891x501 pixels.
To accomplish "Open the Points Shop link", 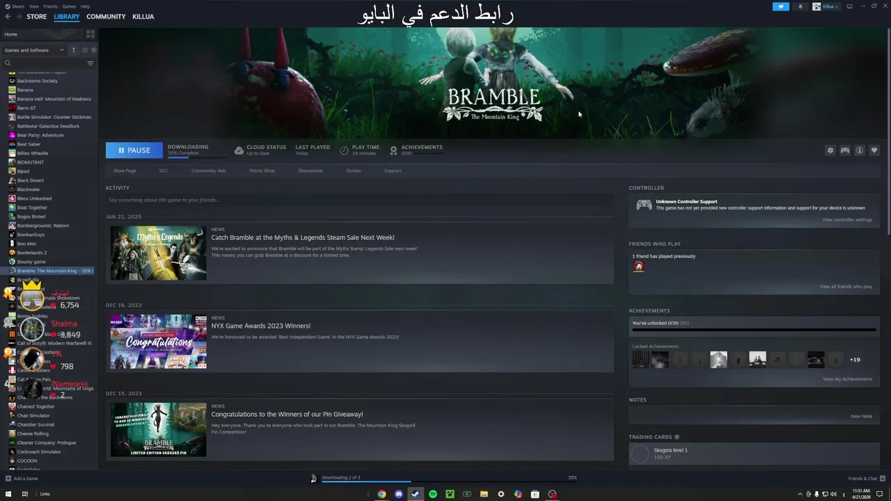I will [x=262, y=170].
